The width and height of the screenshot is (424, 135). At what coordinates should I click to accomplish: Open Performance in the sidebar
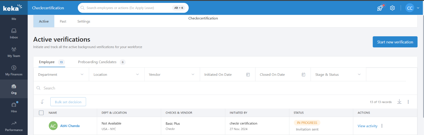click(x=14, y=126)
